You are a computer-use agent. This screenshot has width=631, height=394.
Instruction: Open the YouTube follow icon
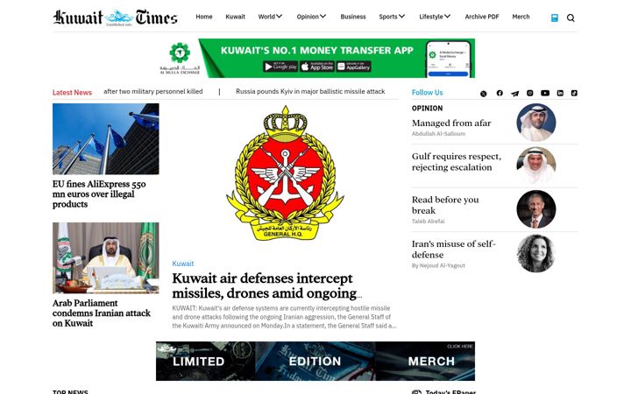545,93
